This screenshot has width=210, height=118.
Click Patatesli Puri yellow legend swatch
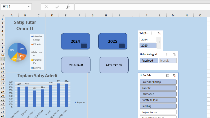click(32, 60)
